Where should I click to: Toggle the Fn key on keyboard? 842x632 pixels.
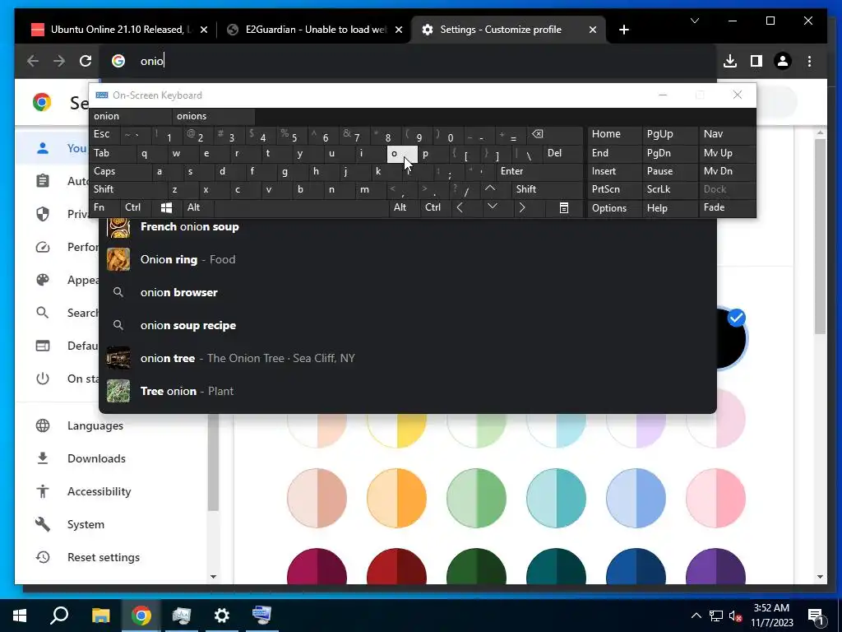[105, 207]
